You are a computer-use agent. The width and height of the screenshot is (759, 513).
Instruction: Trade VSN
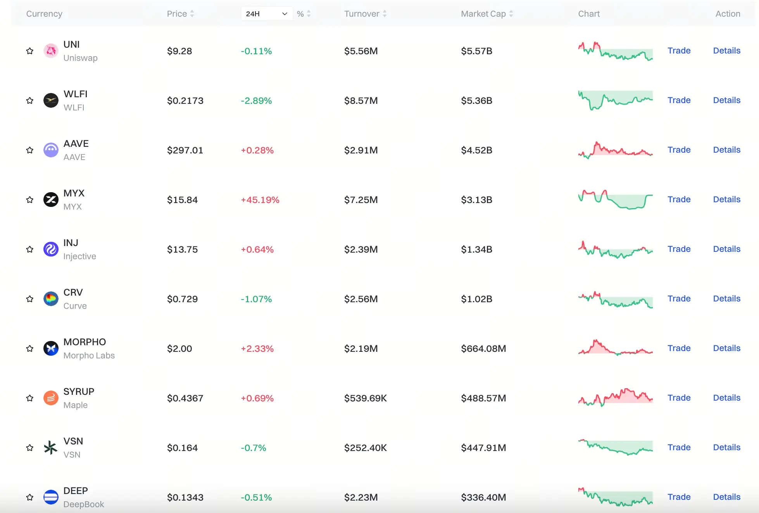[x=679, y=448]
